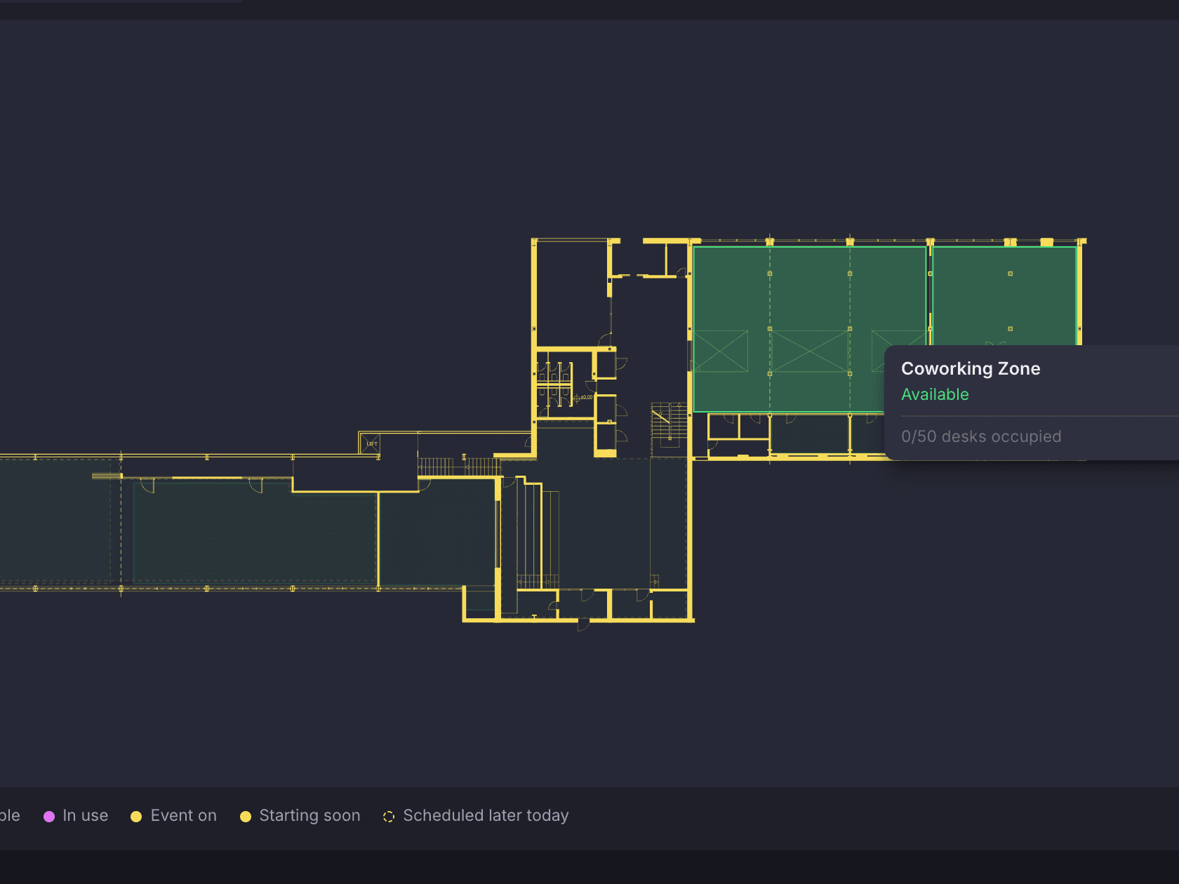Click the green Available status text
The width and height of the screenshot is (1179, 884).
click(x=935, y=395)
